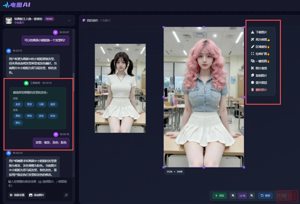This screenshot has width=300, height=204.
Task: Select 区域重绘 in the image menu
Action: point(261,47)
